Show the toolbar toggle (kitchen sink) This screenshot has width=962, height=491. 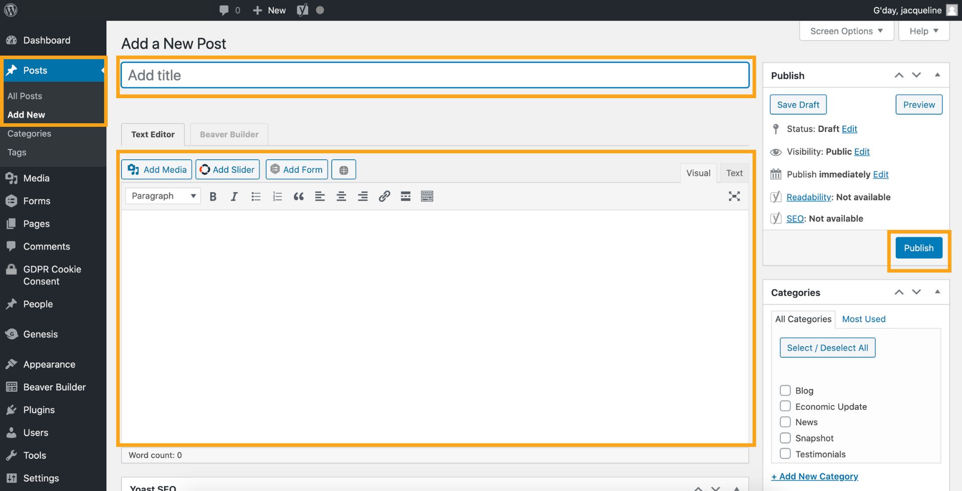pos(427,196)
